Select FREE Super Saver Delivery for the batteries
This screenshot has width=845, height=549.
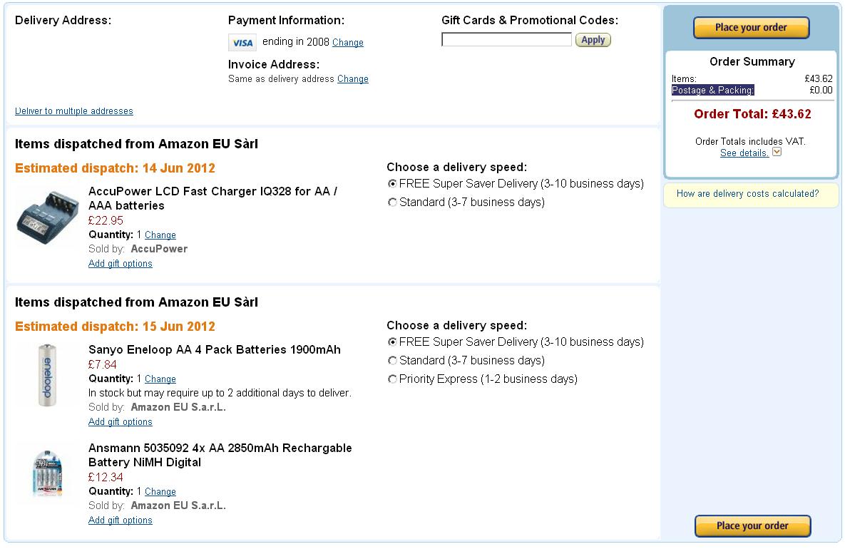click(392, 342)
